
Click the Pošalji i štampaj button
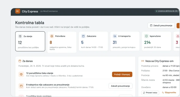click(x=122, y=74)
